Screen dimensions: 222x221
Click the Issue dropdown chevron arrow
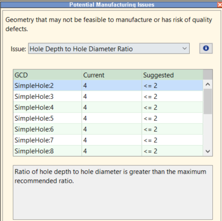[184, 49]
